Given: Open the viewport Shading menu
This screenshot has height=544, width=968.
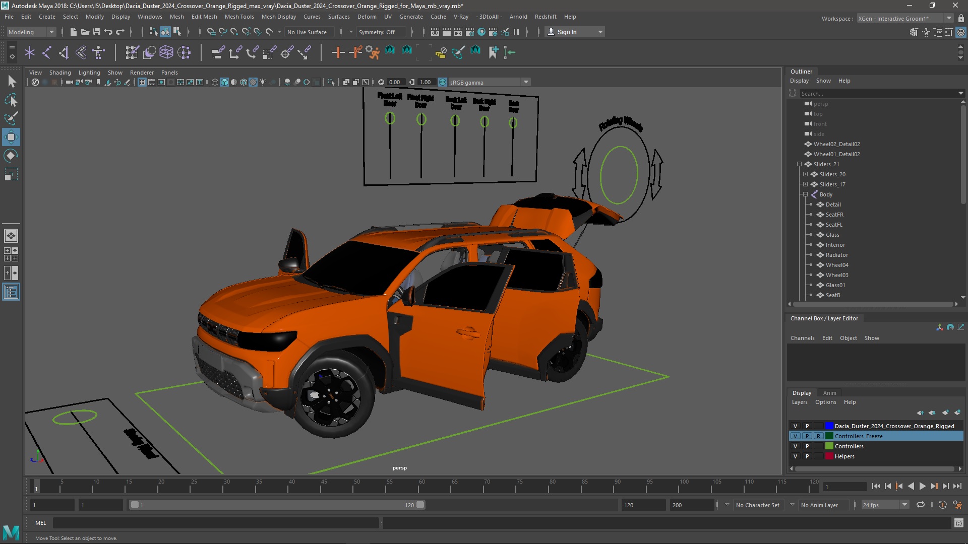Looking at the screenshot, I should tap(60, 73).
